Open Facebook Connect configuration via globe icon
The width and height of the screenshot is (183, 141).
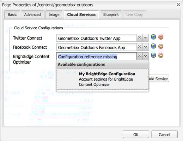[x=153, y=46]
